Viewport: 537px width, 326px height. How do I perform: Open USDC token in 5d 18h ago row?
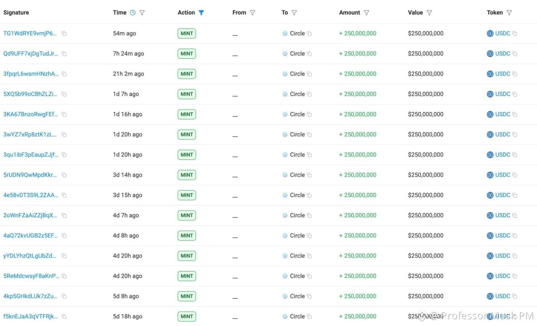pyautogui.click(x=503, y=316)
